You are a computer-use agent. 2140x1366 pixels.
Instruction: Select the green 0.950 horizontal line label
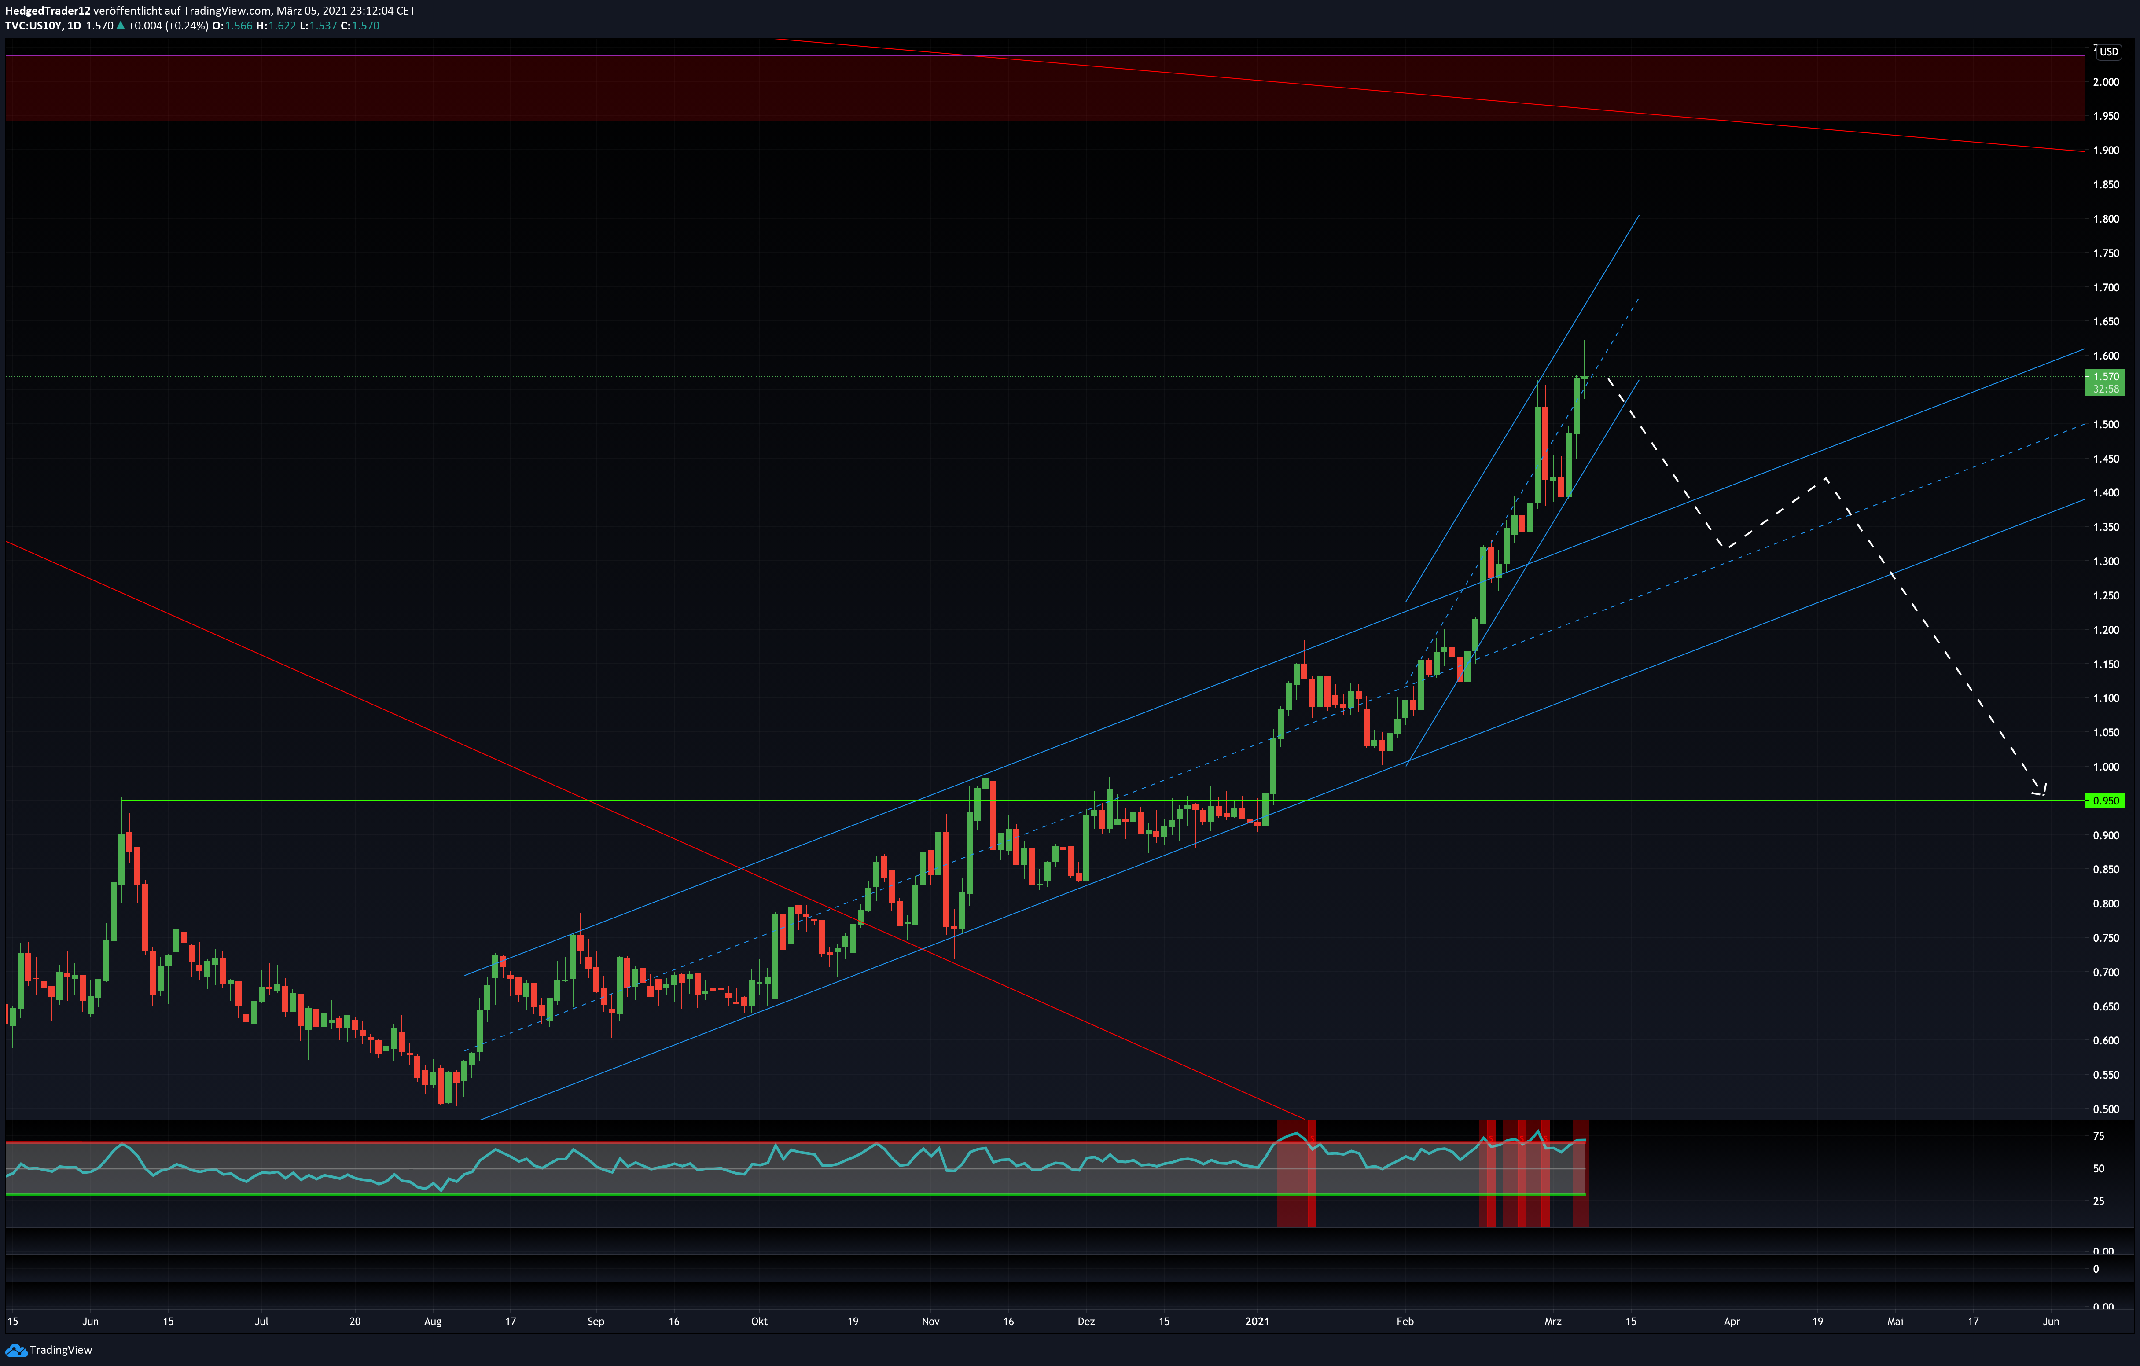pyautogui.click(x=2104, y=801)
